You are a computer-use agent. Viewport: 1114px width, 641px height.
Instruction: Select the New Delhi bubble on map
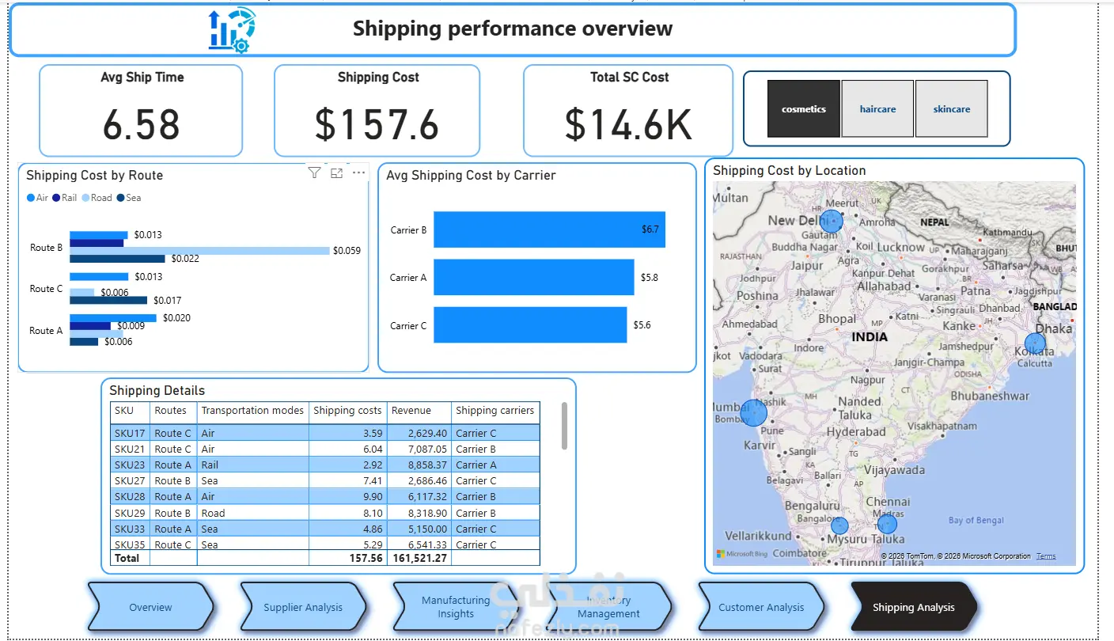click(831, 221)
